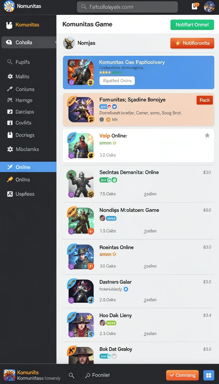Select the highlighted Online sidebar item
Image resolution: width=219 pixels, height=384 pixels.
28,167
